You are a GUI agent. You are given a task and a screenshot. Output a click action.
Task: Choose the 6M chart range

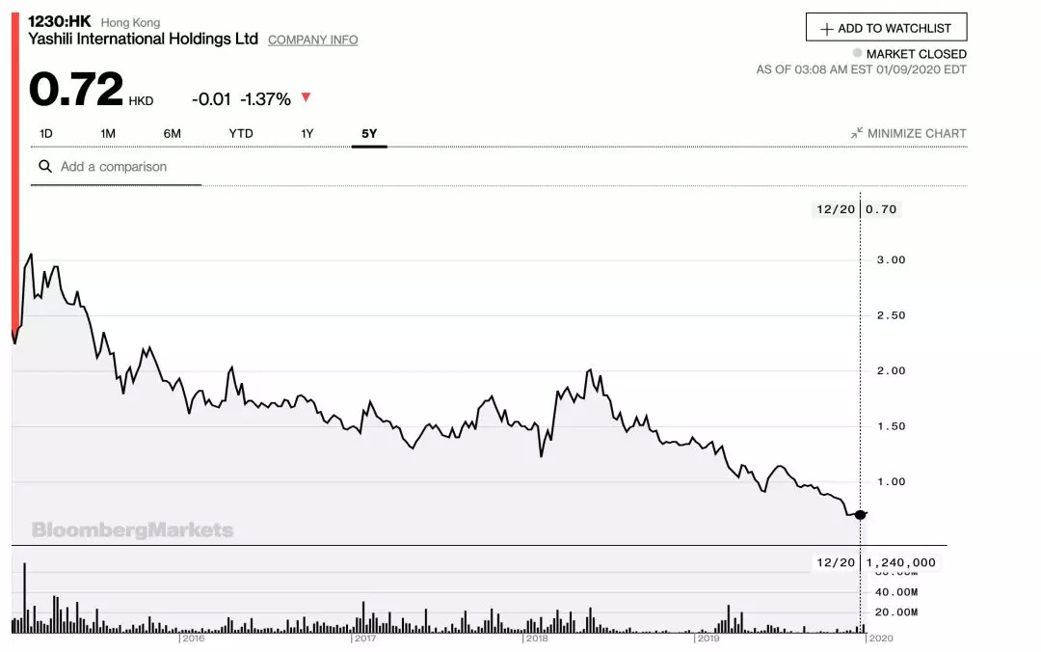tap(172, 133)
